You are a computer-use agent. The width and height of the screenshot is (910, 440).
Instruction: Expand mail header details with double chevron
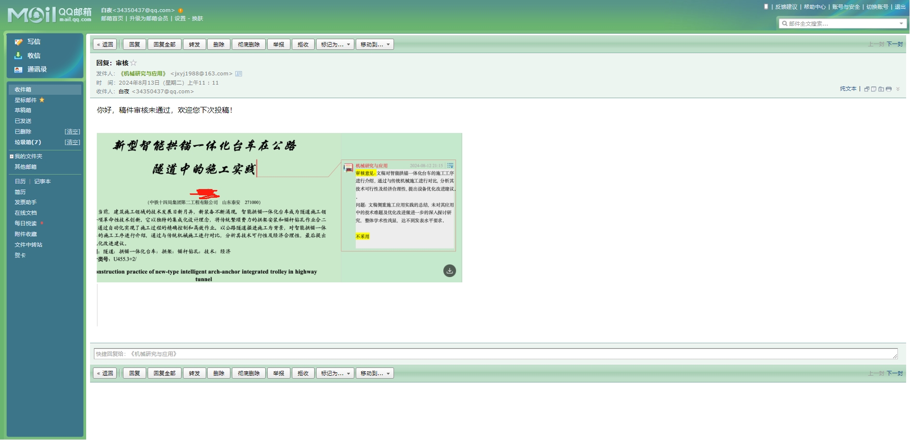[898, 89]
